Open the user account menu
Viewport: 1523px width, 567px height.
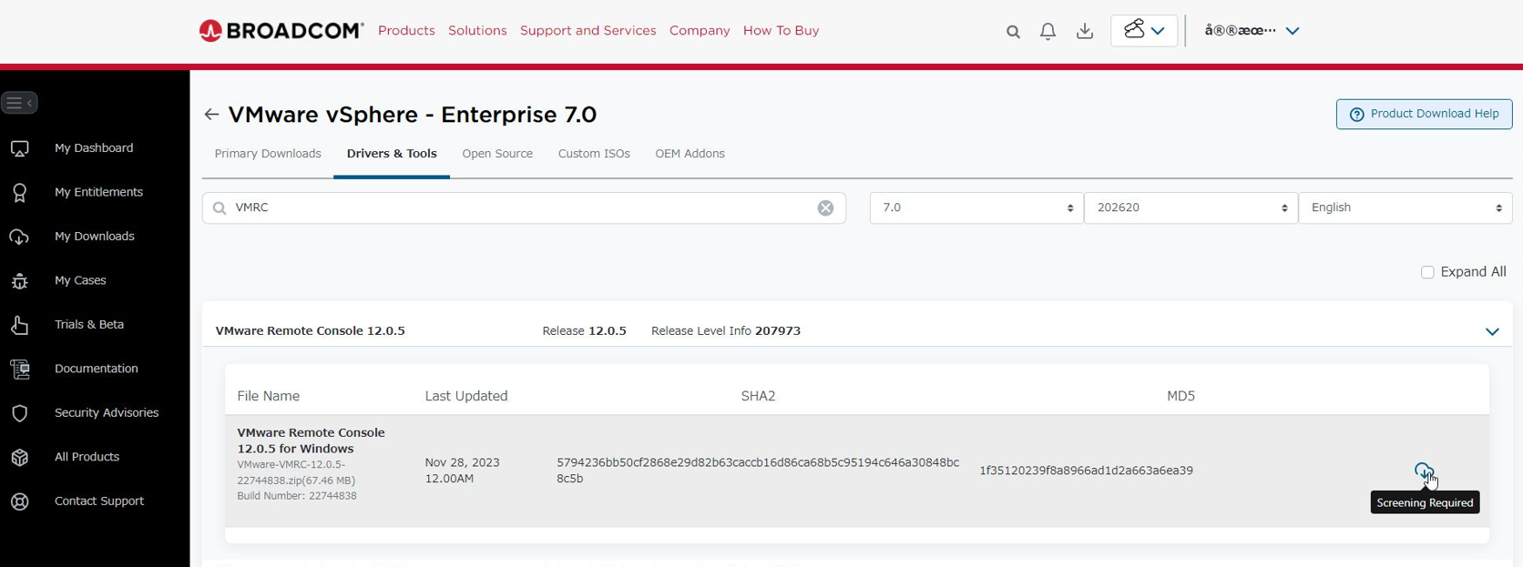1252,30
